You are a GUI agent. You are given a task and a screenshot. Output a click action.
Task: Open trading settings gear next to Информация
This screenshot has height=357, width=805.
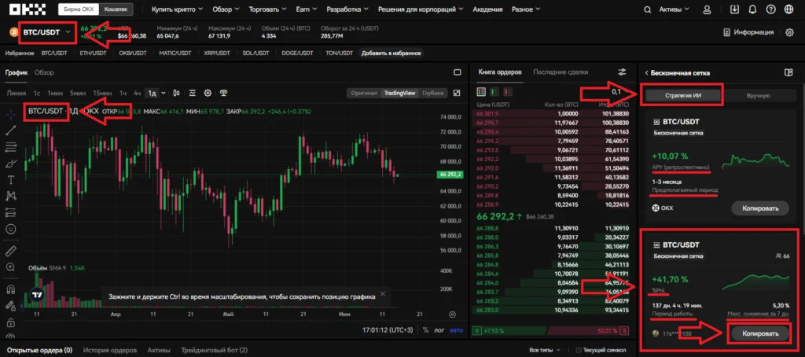(x=789, y=32)
